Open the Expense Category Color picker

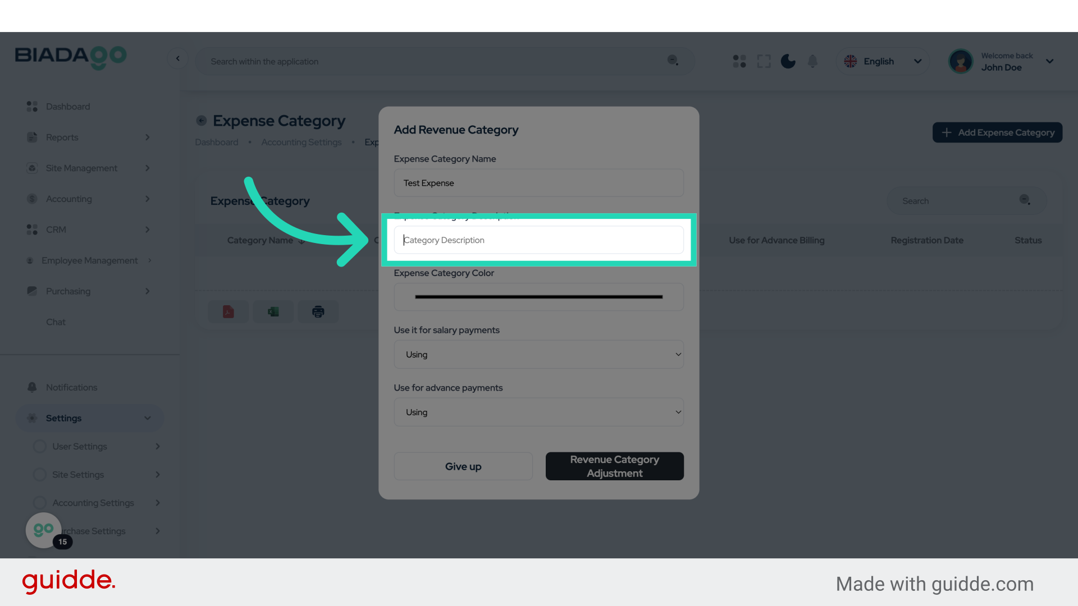538,297
